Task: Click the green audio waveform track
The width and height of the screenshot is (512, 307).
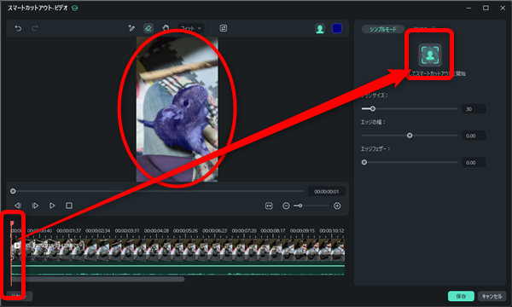Action: pyautogui.click(x=178, y=269)
